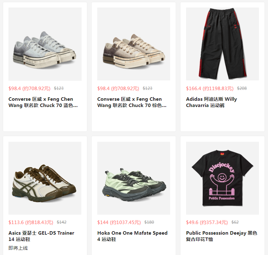The image size is (268, 255).
Task: Click Hoka One One Mafate Speed 4 title
Action: point(132,236)
